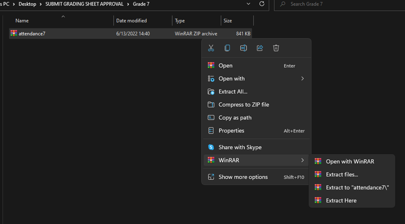The image size is (405, 224).
Task: Expand the address bar history dropdown
Action: pyautogui.click(x=248, y=4)
